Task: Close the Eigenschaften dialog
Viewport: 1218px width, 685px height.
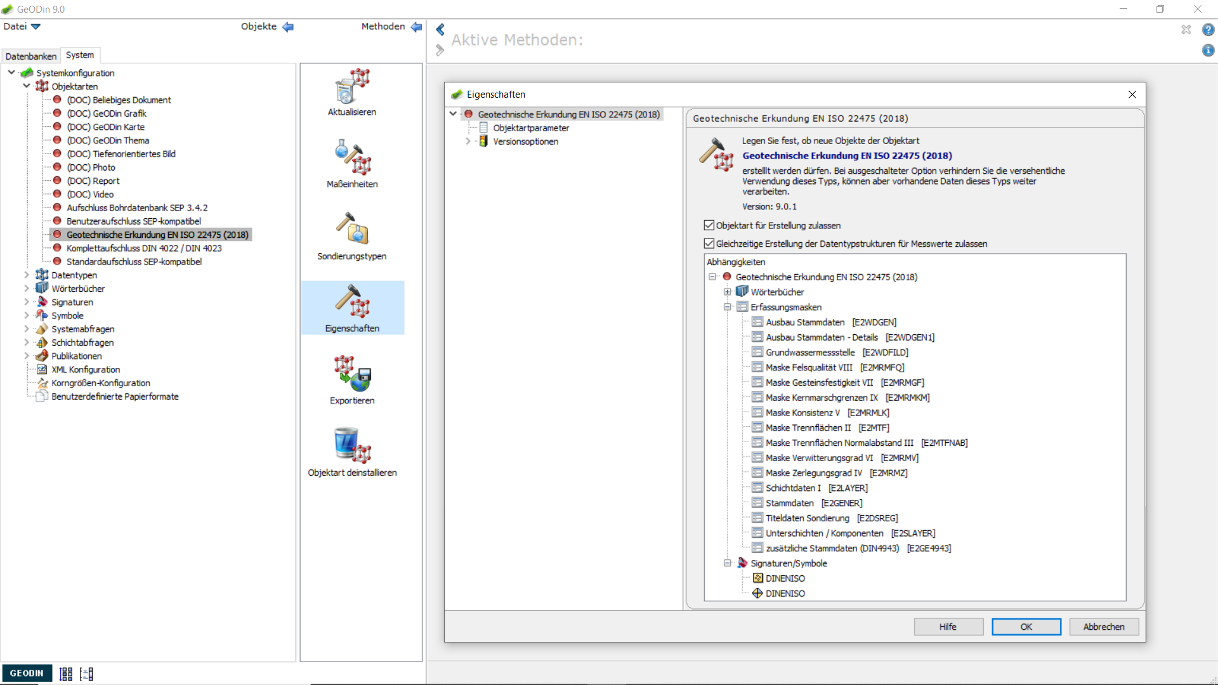Action: click(x=1132, y=95)
